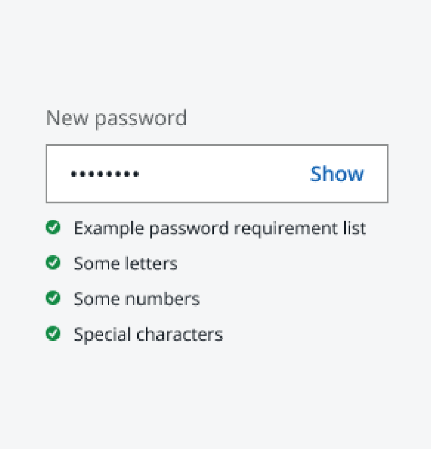Click the New password field label
The image size is (431, 449).
(116, 118)
